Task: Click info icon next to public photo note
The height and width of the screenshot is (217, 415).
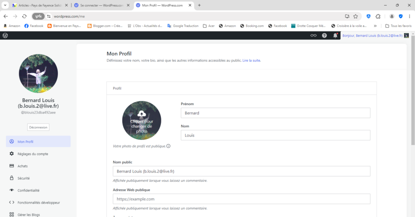Action: pyautogui.click(x=169, y=146)
